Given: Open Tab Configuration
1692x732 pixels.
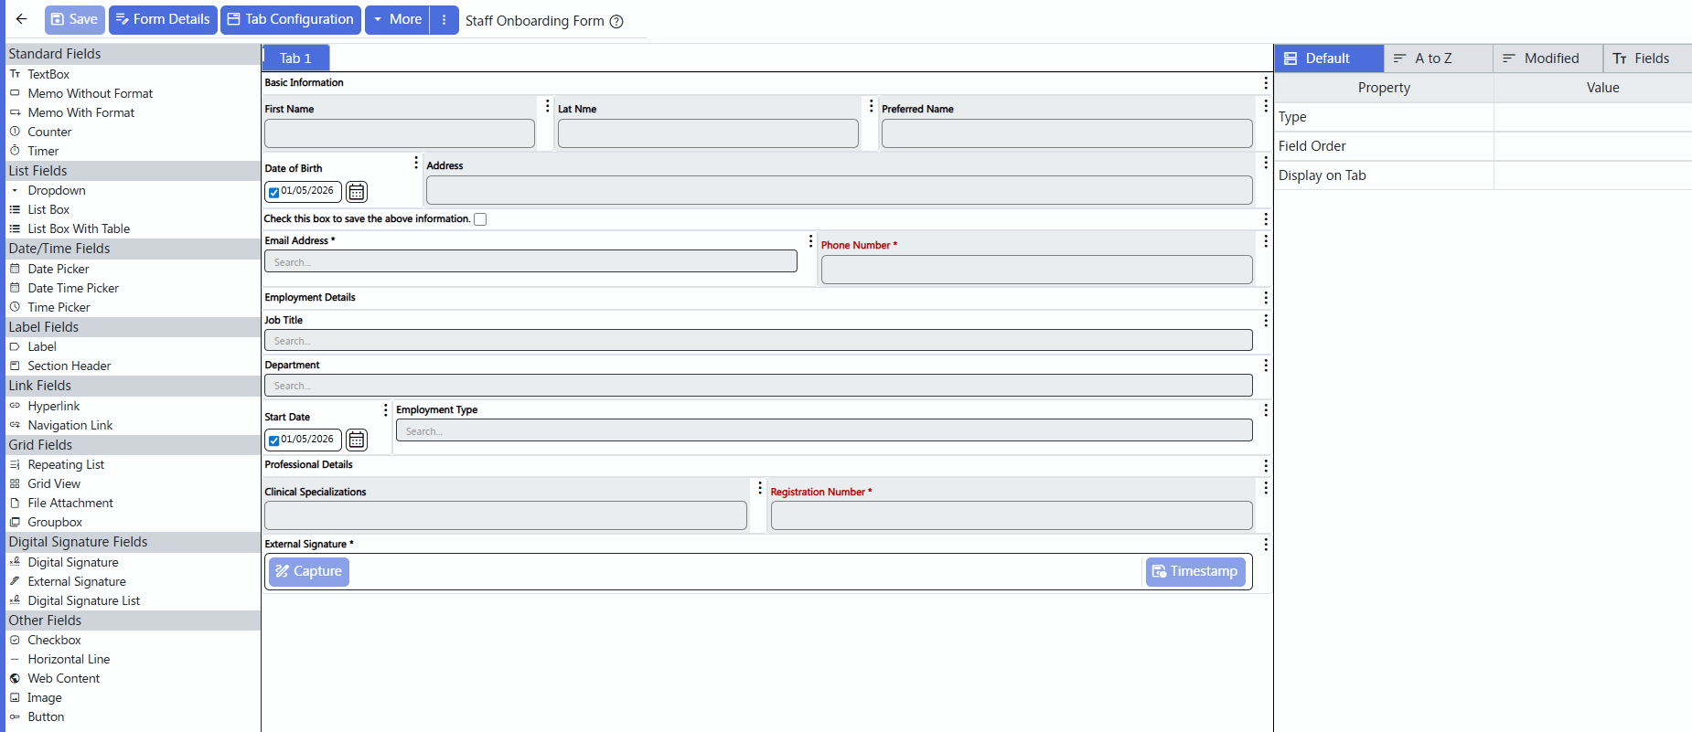Looking at the screenshot, I should click(x=290, y=19).
